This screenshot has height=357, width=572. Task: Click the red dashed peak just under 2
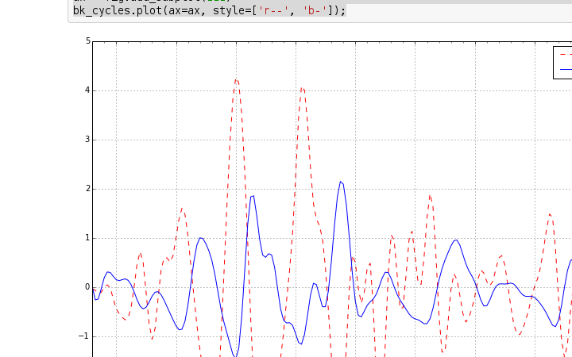[430, 195]
